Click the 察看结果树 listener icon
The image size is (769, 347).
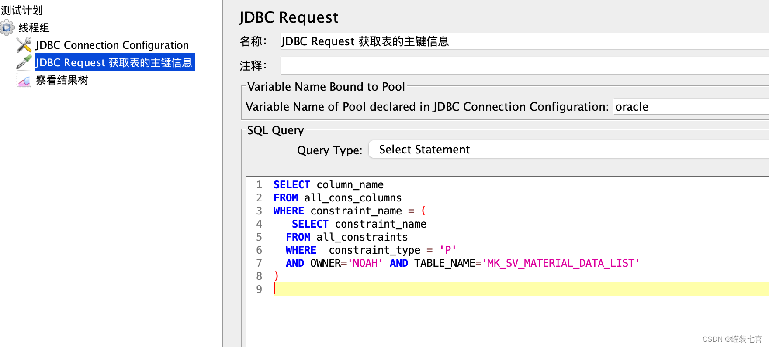[x=24, y=80]
